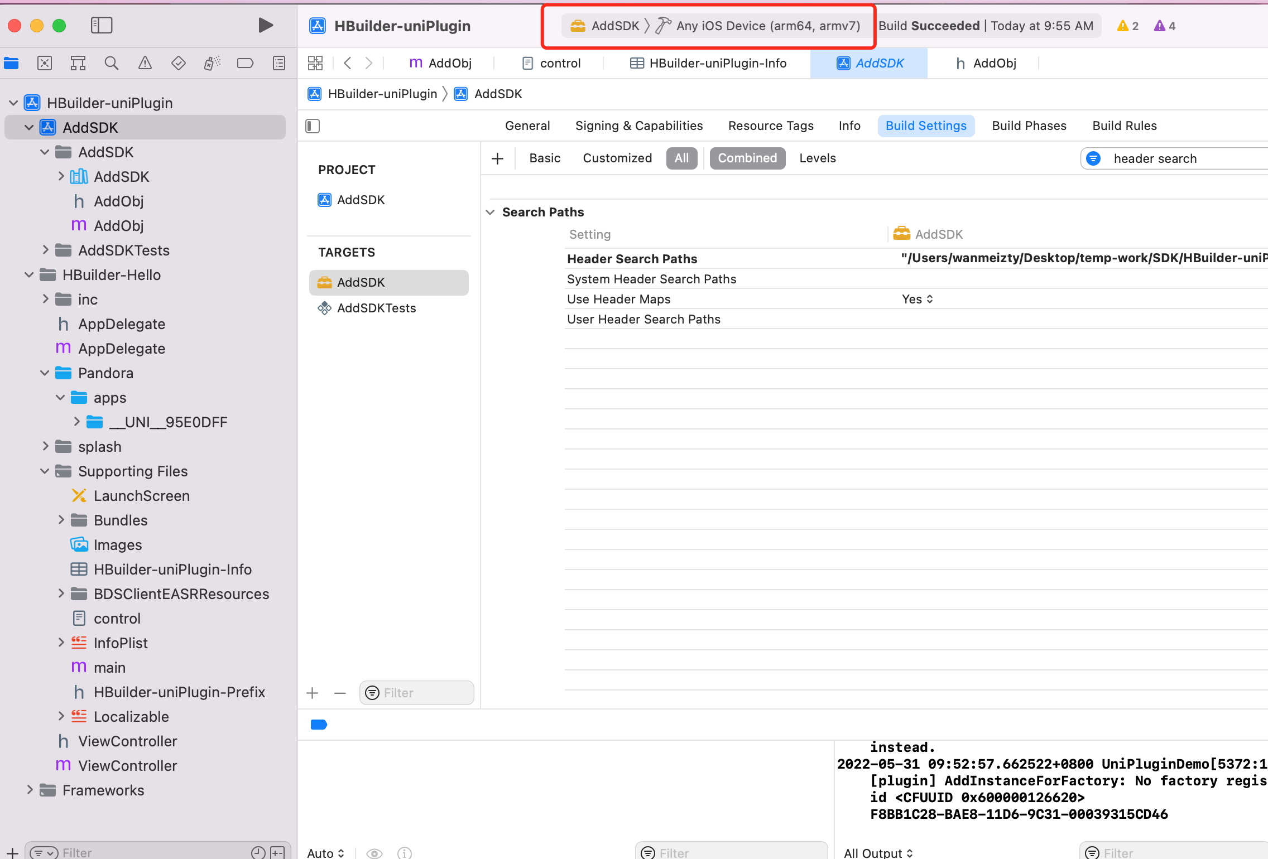This screenshot has height=859, width=1268.
Task: Click the build settings search filter icon
Action: 1094,158
